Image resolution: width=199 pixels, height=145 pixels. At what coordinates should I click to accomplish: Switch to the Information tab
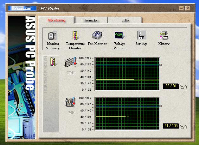click(x=91, y=20)
